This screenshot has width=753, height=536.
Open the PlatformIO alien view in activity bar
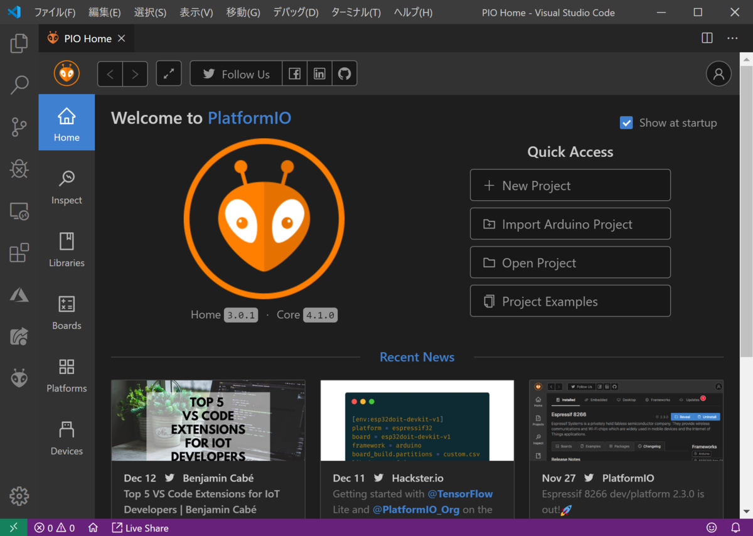19,378
